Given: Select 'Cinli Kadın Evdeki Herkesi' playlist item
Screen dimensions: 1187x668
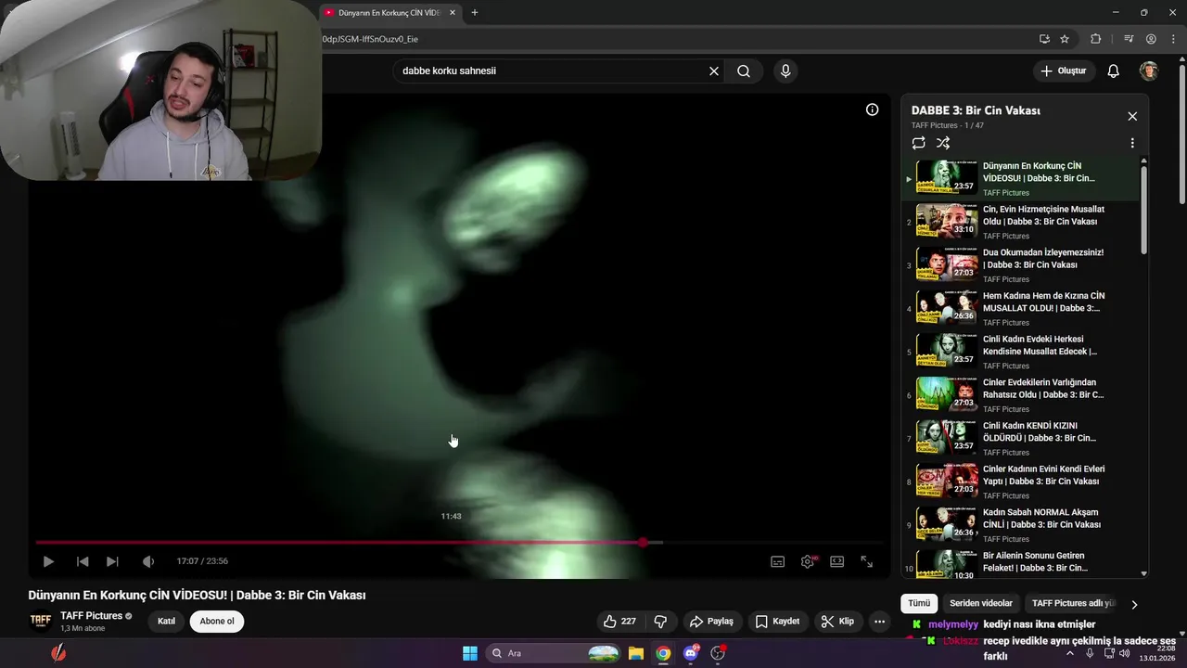Looking at the screenshot, I should click(1020, 353).
